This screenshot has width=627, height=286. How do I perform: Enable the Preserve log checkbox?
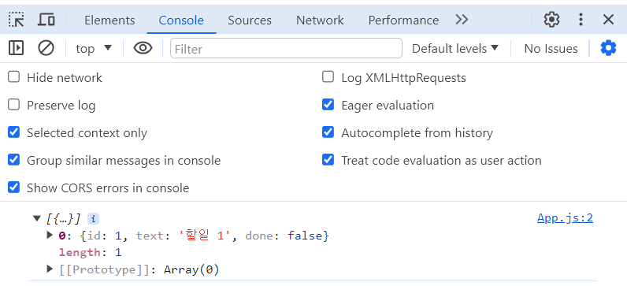[x=14, y=106]
